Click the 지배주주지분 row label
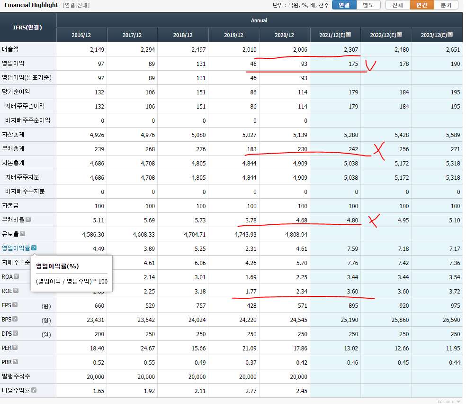 tap(22, 177)
